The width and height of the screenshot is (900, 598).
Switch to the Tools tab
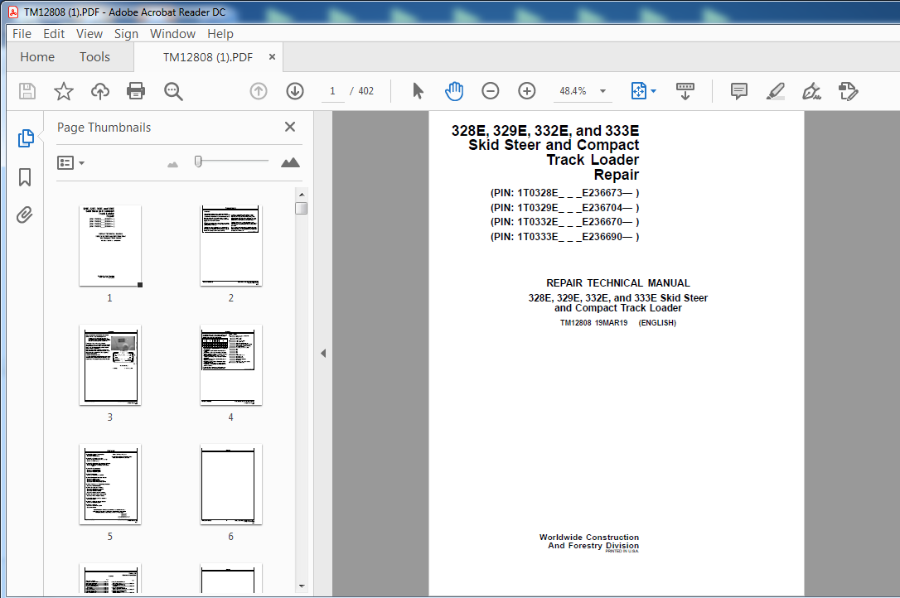94,57
